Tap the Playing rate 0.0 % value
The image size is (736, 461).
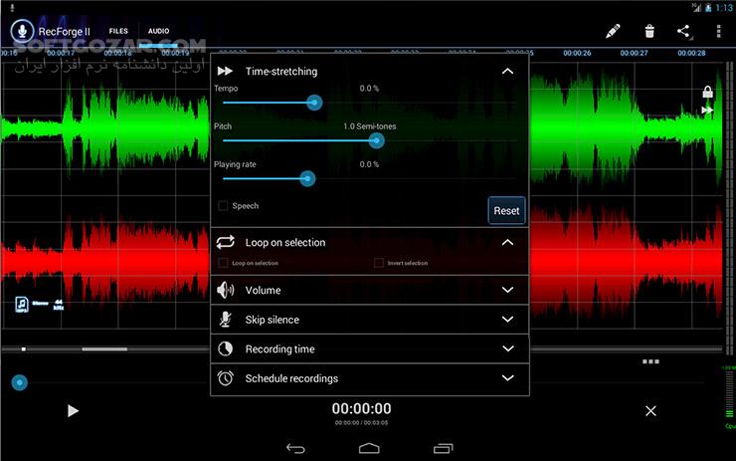[x=369, y=164]
